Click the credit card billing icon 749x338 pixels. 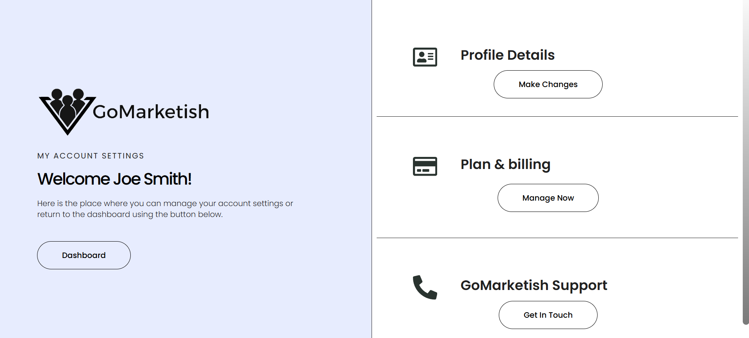425,166
